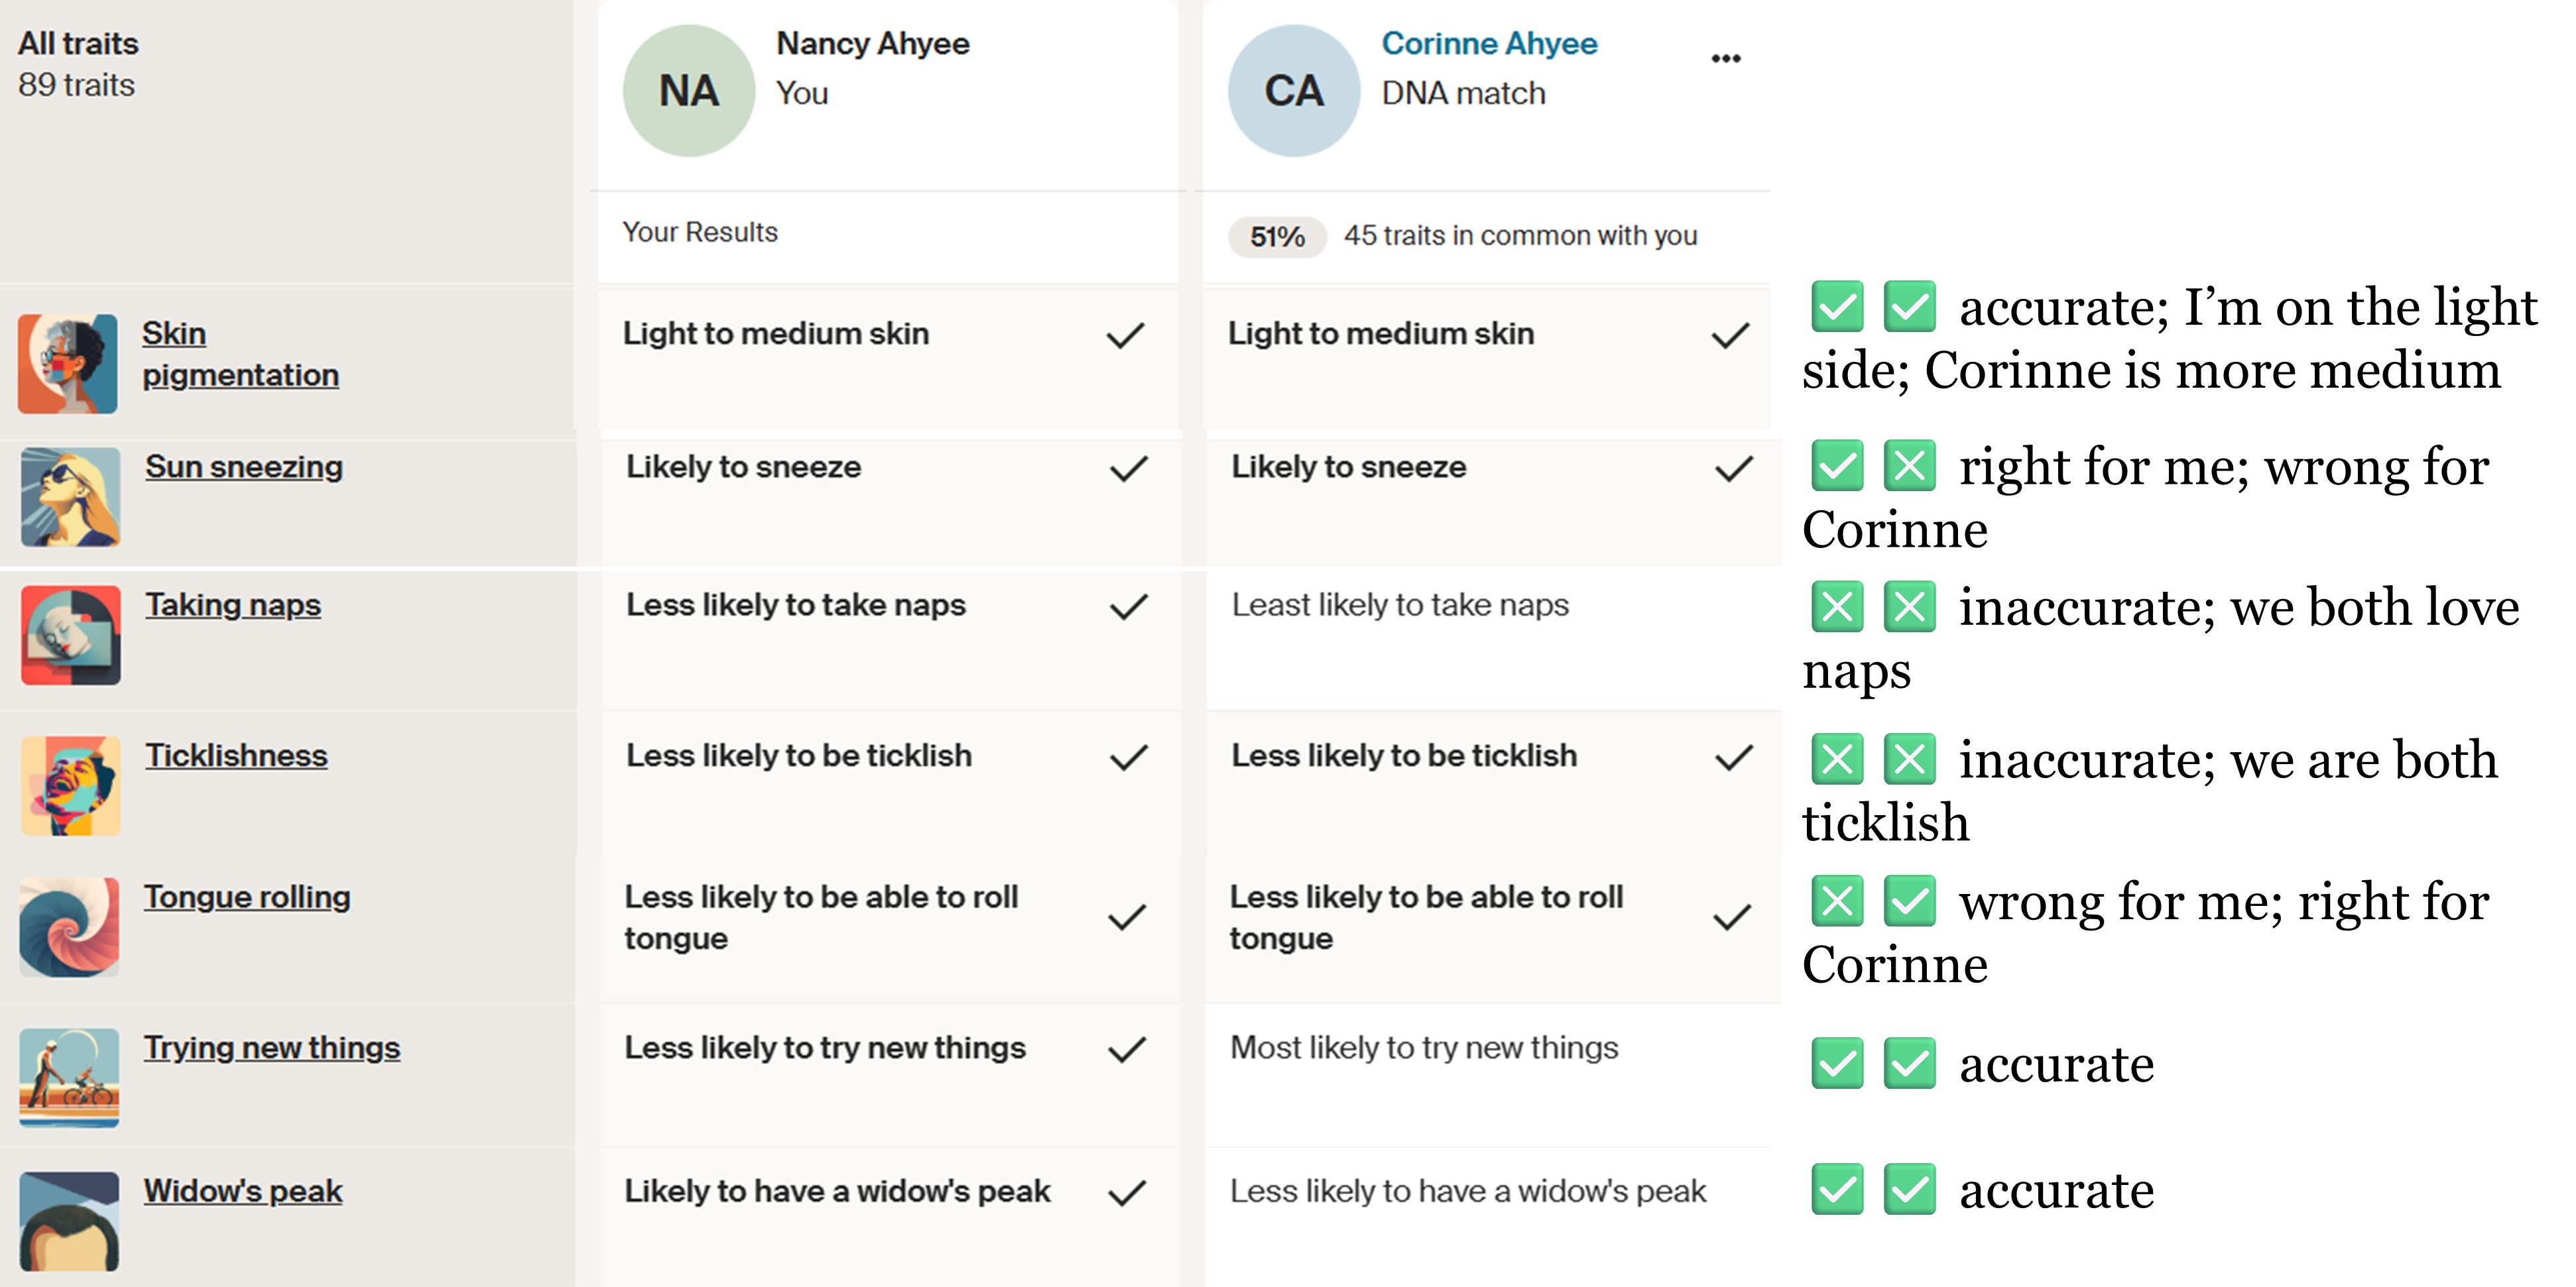Click Corinne's Likely to sneeze checkmark
This screenshot has width=2576, height=1287.
pyautogui.click(x=1733, y=469)
